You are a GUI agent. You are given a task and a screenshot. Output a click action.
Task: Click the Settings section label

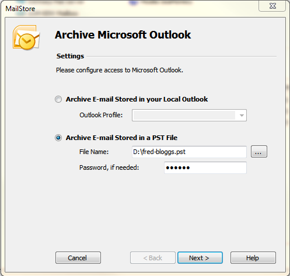click(70, 56)
